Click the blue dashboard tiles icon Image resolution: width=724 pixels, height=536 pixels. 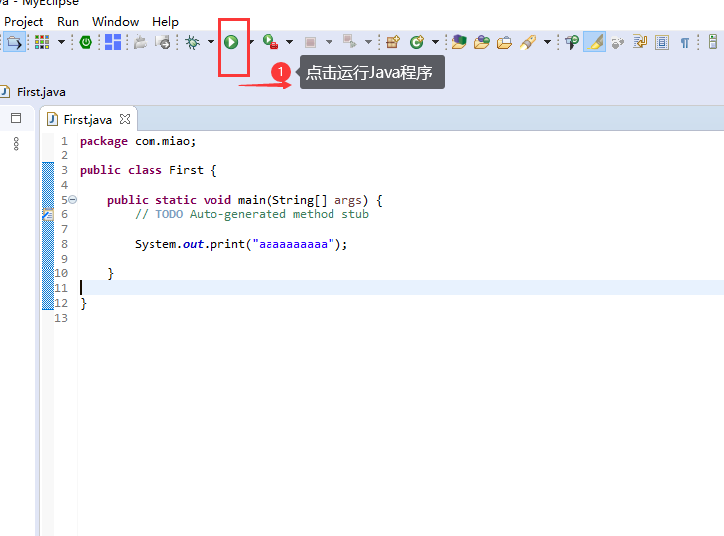113,42
